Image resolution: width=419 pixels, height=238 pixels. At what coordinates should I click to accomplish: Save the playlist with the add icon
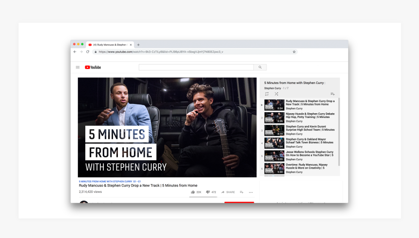332,94
